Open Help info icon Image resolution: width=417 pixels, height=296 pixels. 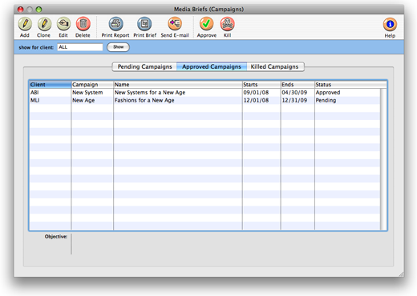[390, 25]
